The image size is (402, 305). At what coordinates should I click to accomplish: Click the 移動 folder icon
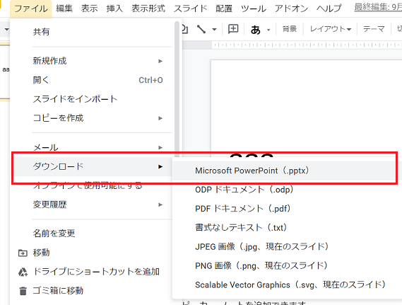[23, 253]
